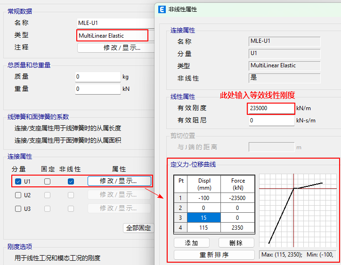Click the 非线性 field showing 是
The width and height of the screenshot is (341, 265).
tap(284, 78)
